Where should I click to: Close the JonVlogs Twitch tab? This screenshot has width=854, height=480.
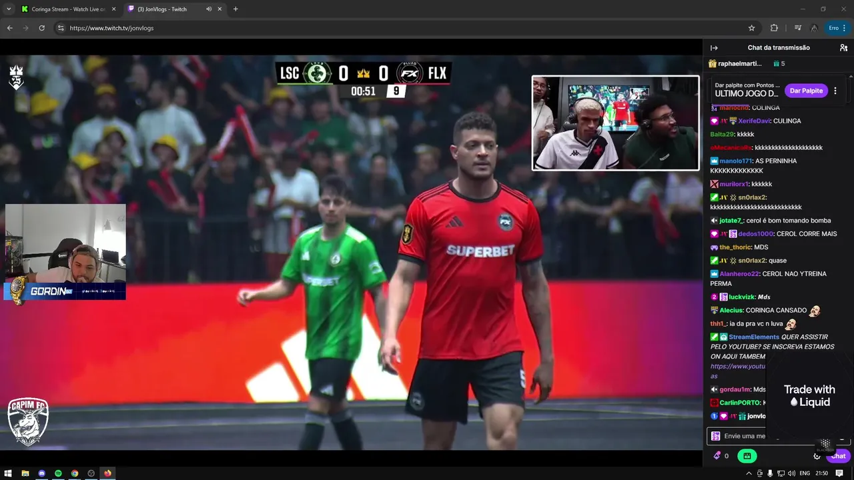point(220,9)
